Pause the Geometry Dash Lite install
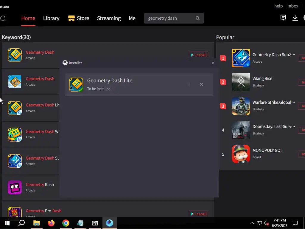Viewport: 305px width, 229px height. click(x=189, y=84)
